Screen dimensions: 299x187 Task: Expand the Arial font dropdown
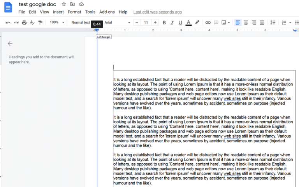tap(117, 23)
